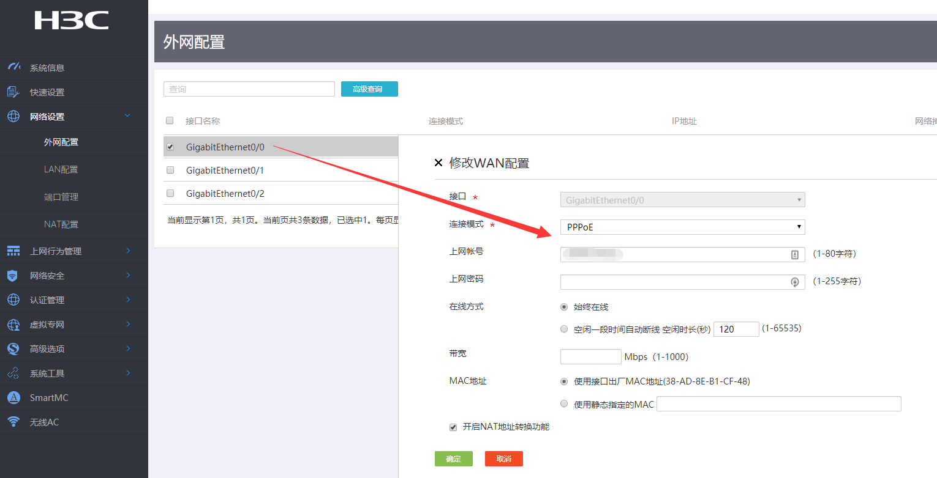Click the 网络设置 globe icon

point(13,116)
